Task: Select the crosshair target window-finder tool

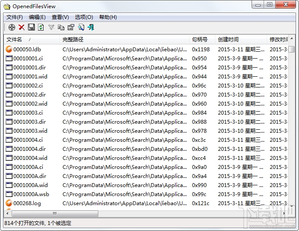Action: 12,27
